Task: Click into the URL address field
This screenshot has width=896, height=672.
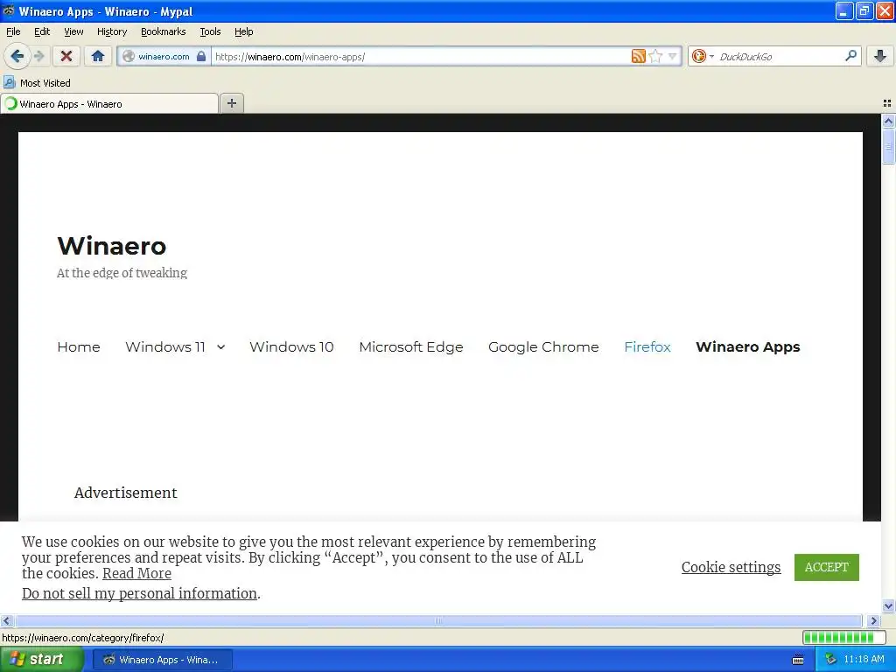Action: (421, 56)
